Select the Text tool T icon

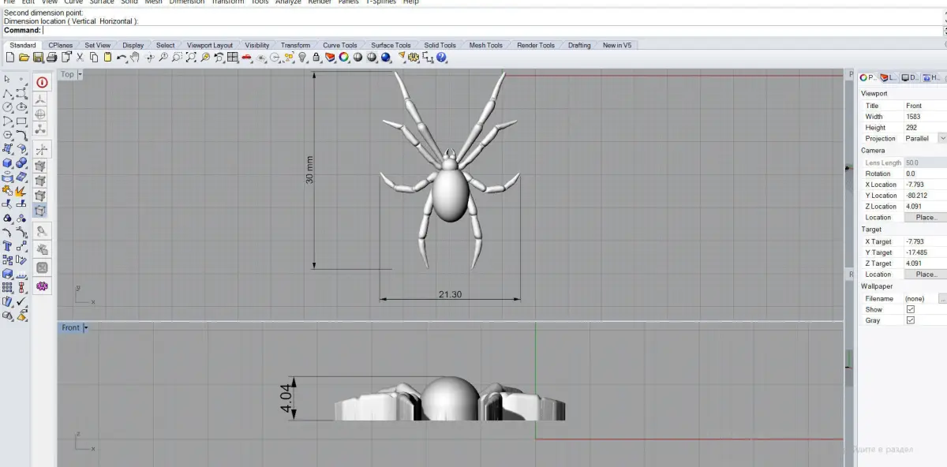pos(7,245)
